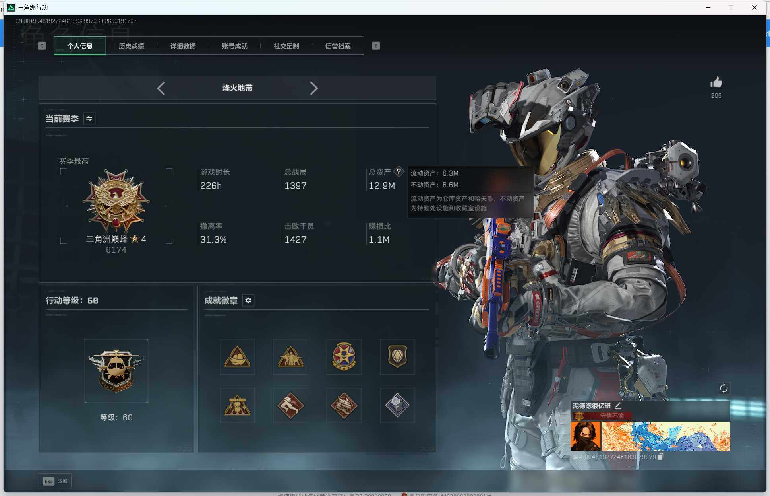Image resolution: width=770 pixels, height=496 pixels.
Task: Select the round star medal achievement badge
Action: (x=344, y=357)
